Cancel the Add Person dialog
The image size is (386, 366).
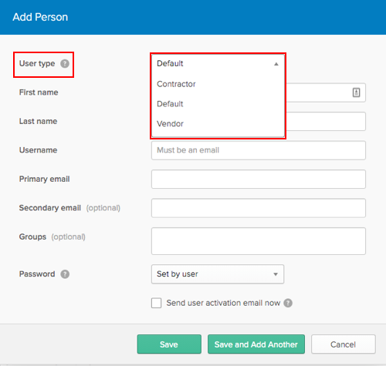coord(344,344)
